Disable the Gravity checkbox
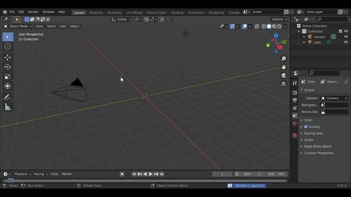Image resolution: width=351 pixels, height=197 pixels. click(x=306, y=127)
